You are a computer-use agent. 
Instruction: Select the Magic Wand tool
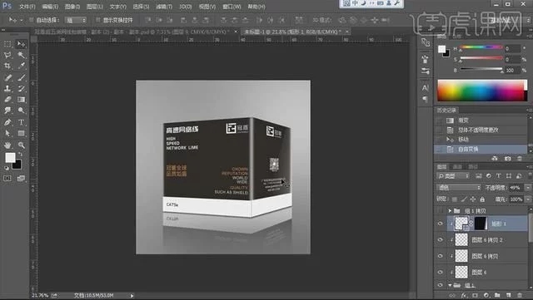(x=21, y=55)
